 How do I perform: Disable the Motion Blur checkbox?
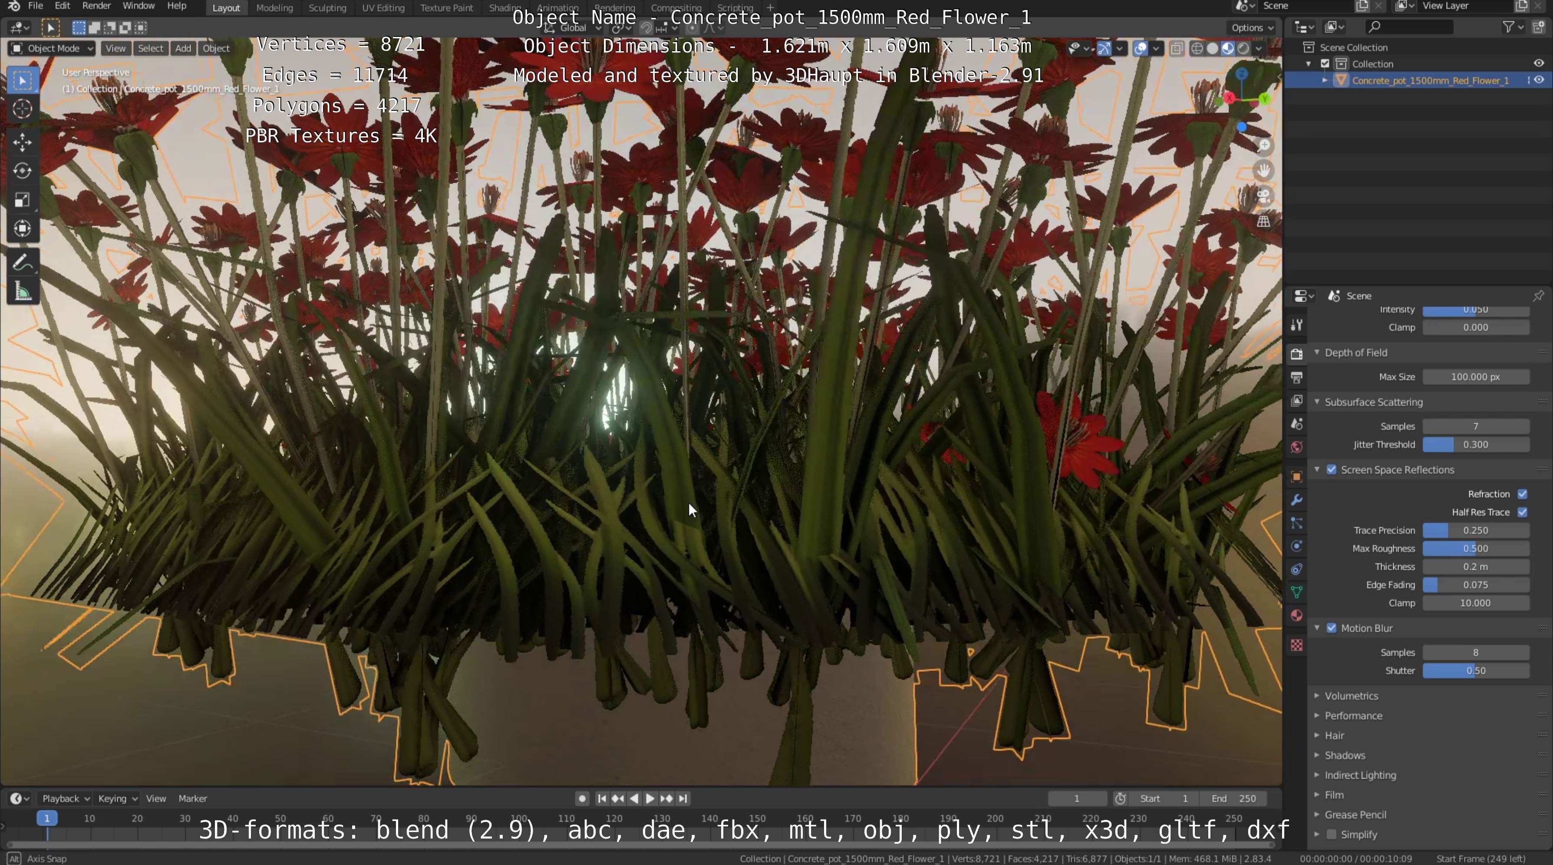(1332, 628)
